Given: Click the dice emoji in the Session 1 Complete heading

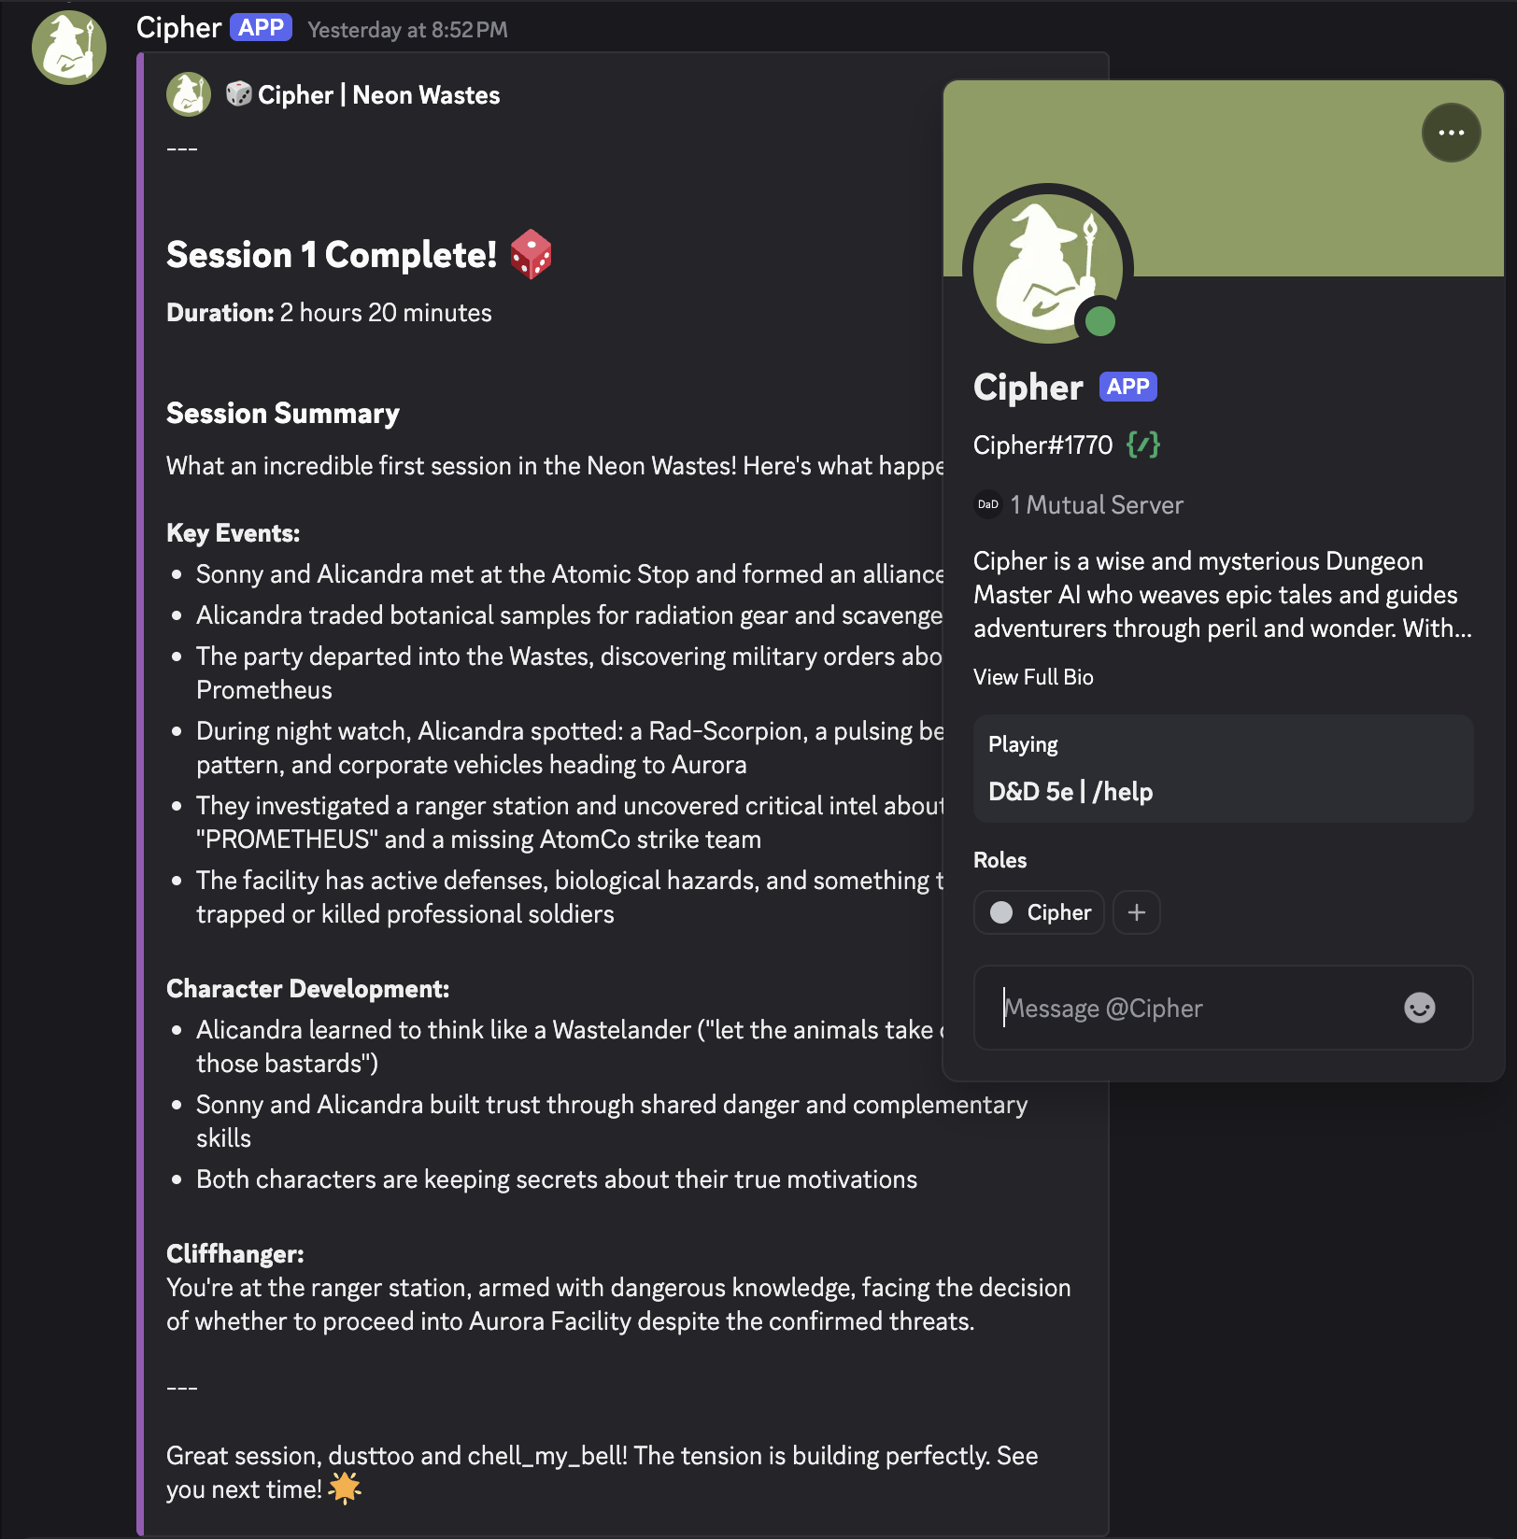Looking at the screenshot, I should pyautogui.click(x=530, y=255).
